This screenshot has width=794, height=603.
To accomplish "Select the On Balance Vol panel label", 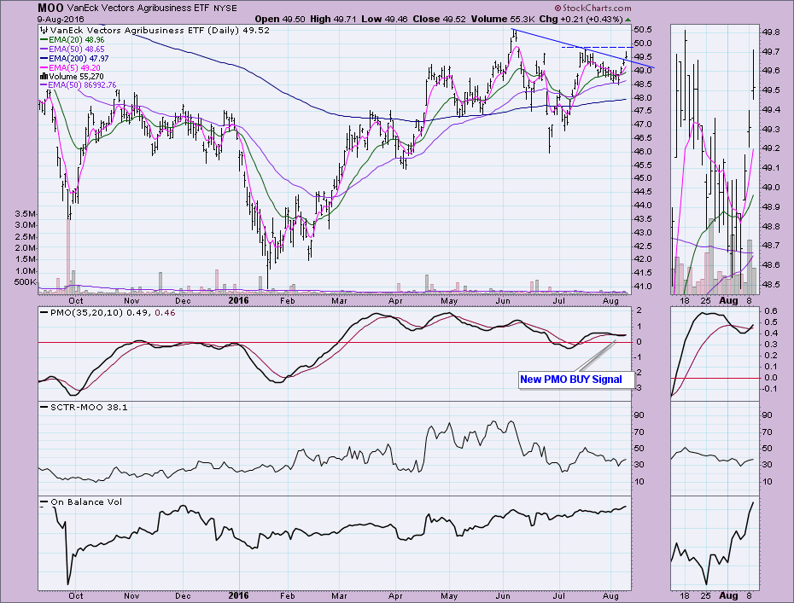I will (x=85, y=502).
